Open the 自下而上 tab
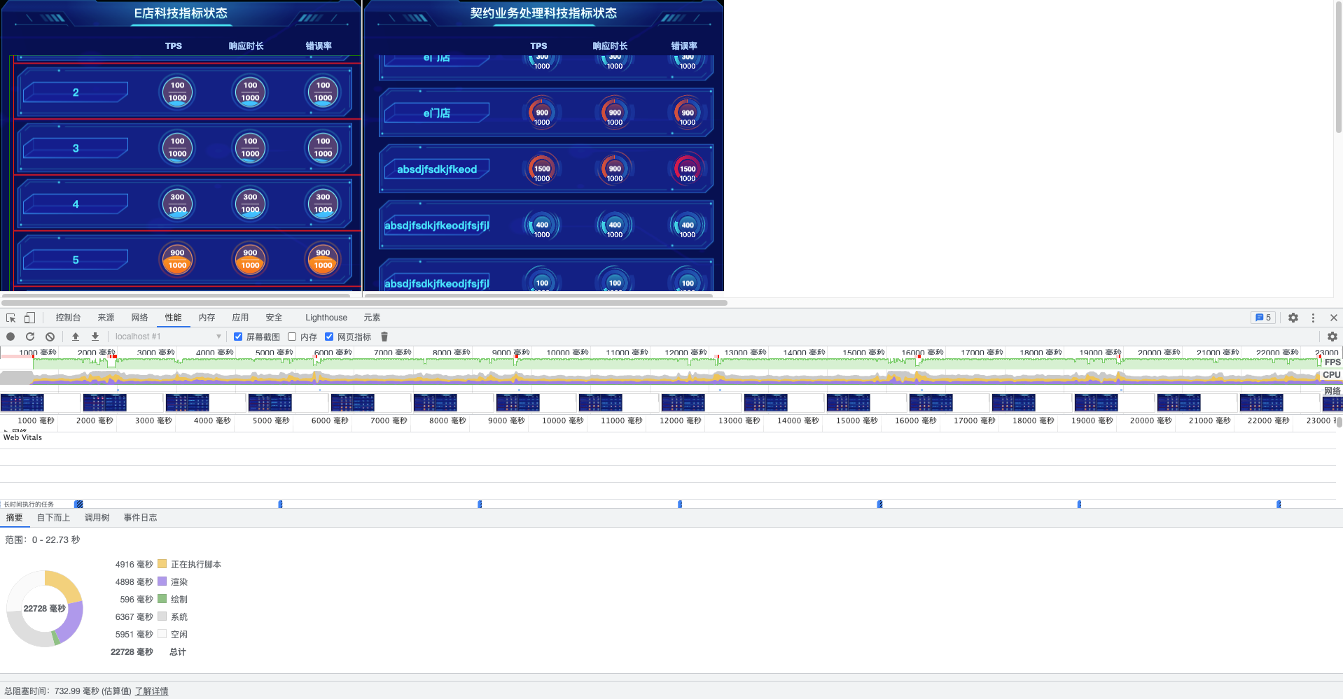The height and width of the screenshot is (699, 1343). [x=53, y=518]
